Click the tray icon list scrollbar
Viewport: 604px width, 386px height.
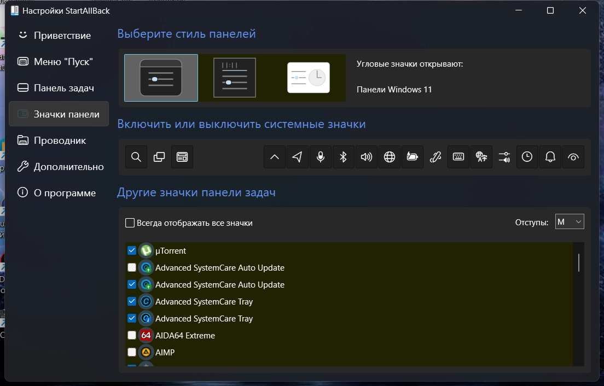pos(578,262)
